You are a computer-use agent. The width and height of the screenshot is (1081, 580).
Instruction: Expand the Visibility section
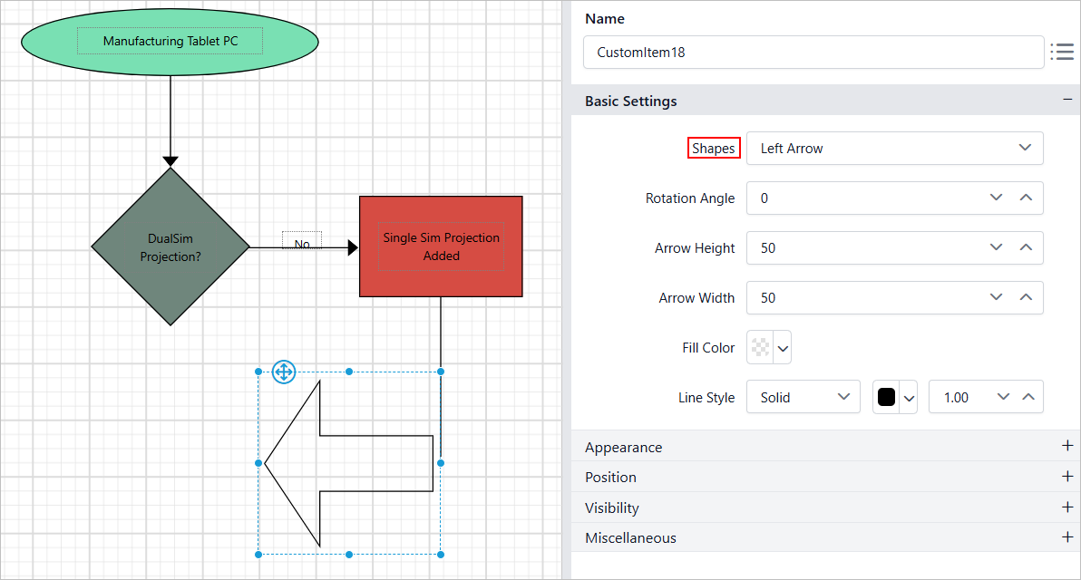click(1067, 507)
